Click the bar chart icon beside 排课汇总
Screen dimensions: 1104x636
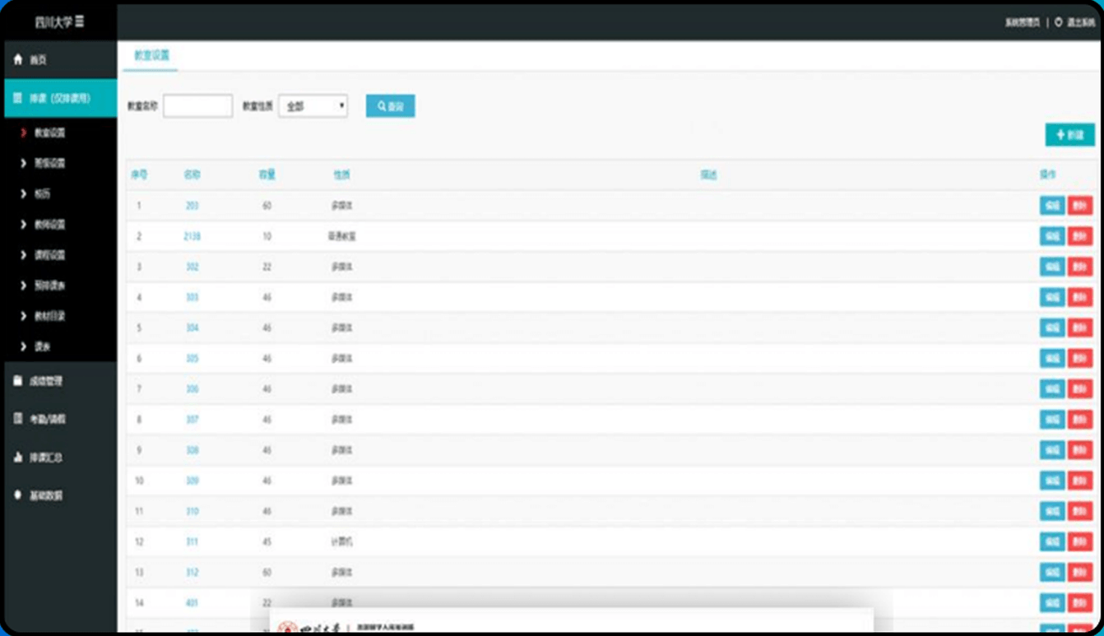[x=18, y=457]
